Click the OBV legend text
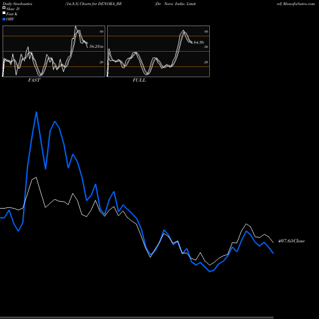 click(x=10, y=19)
